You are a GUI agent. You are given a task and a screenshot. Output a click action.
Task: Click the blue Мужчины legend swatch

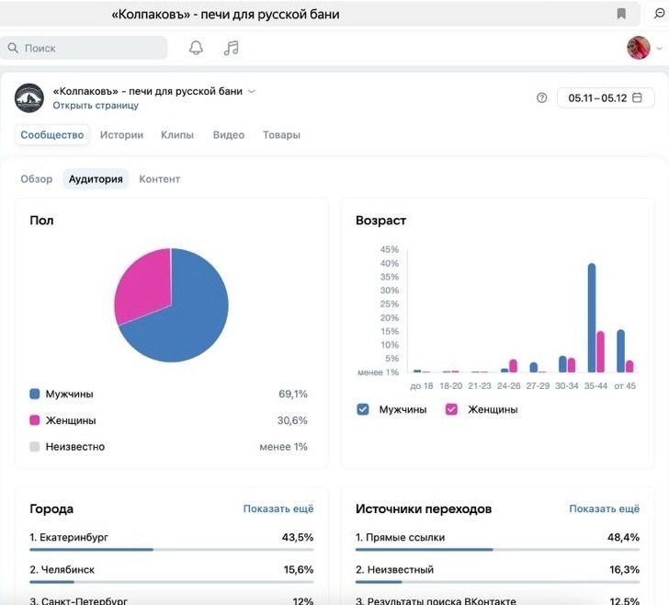pyautogui.click(x=35, y=394)
